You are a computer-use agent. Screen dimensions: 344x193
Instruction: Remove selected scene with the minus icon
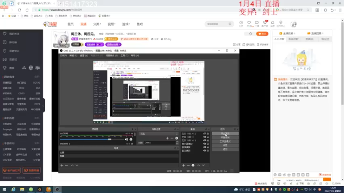67,166
